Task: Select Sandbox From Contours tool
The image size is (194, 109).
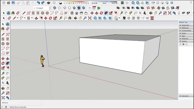Action: click(x=148, y=8)
